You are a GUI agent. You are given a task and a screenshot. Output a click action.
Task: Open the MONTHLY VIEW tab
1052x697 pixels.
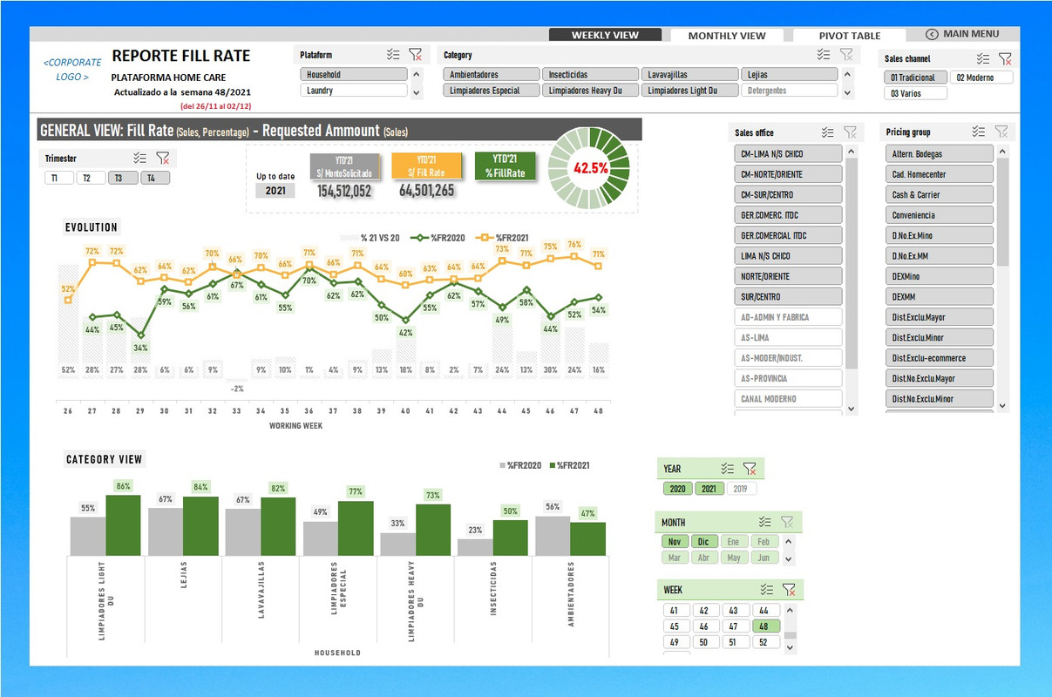727,36
